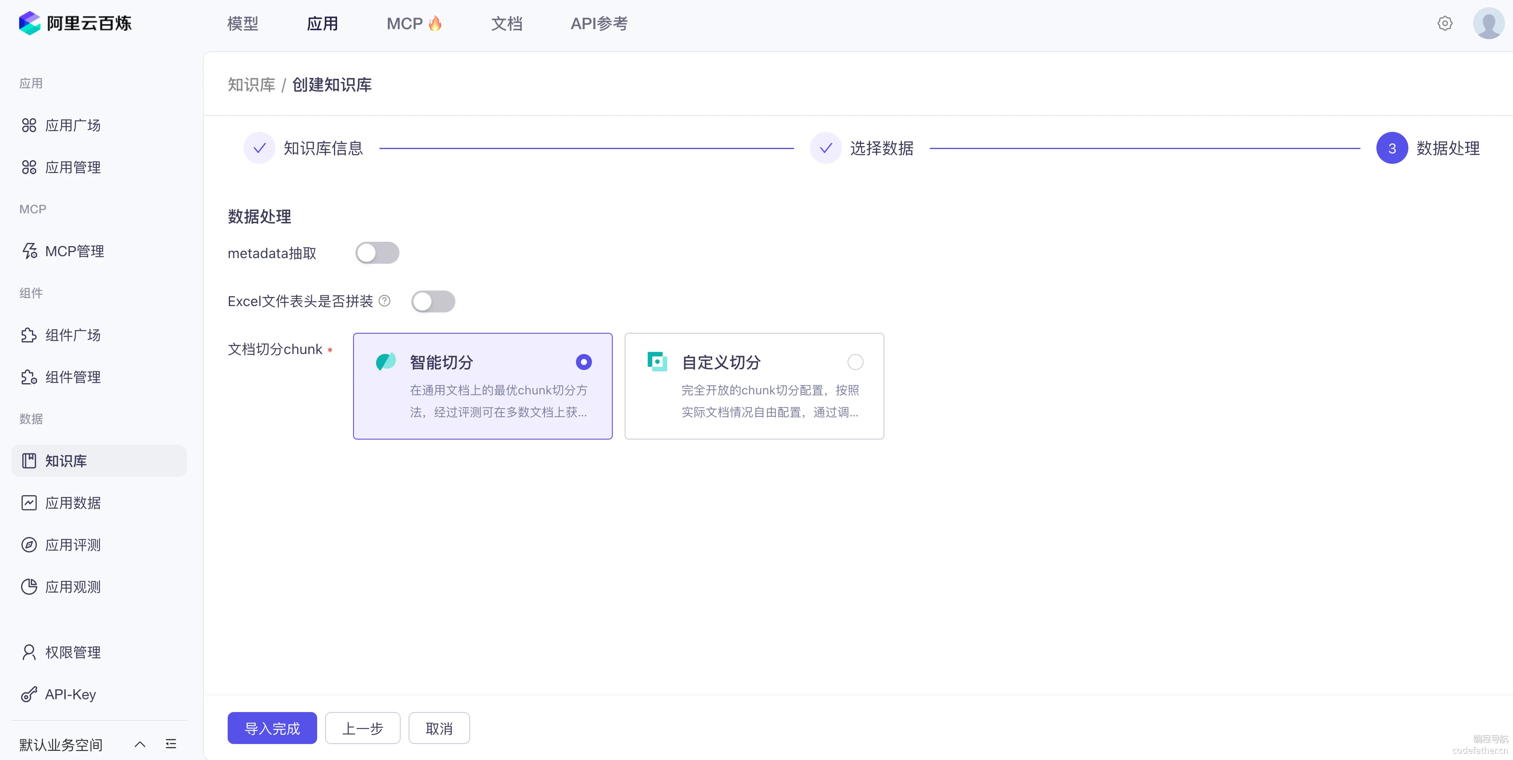
Task: Turn on Excel文件表头是否拼装 switch
Action: tap(433, 302)
